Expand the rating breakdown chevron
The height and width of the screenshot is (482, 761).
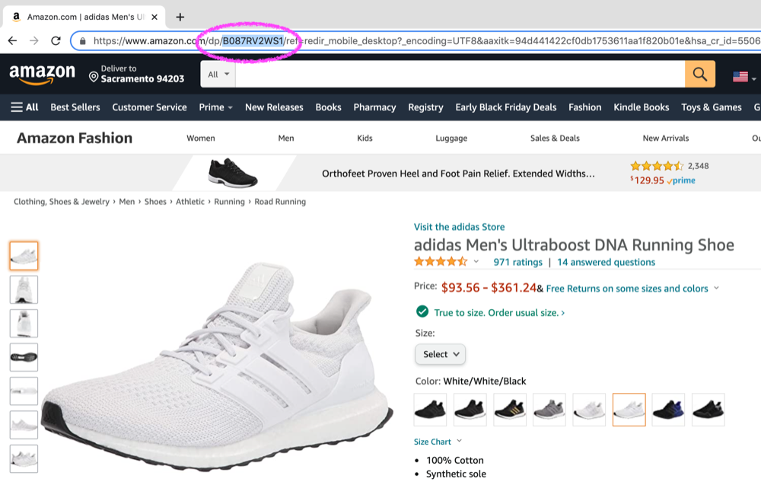pyautogui.click(x=476, y=262)
